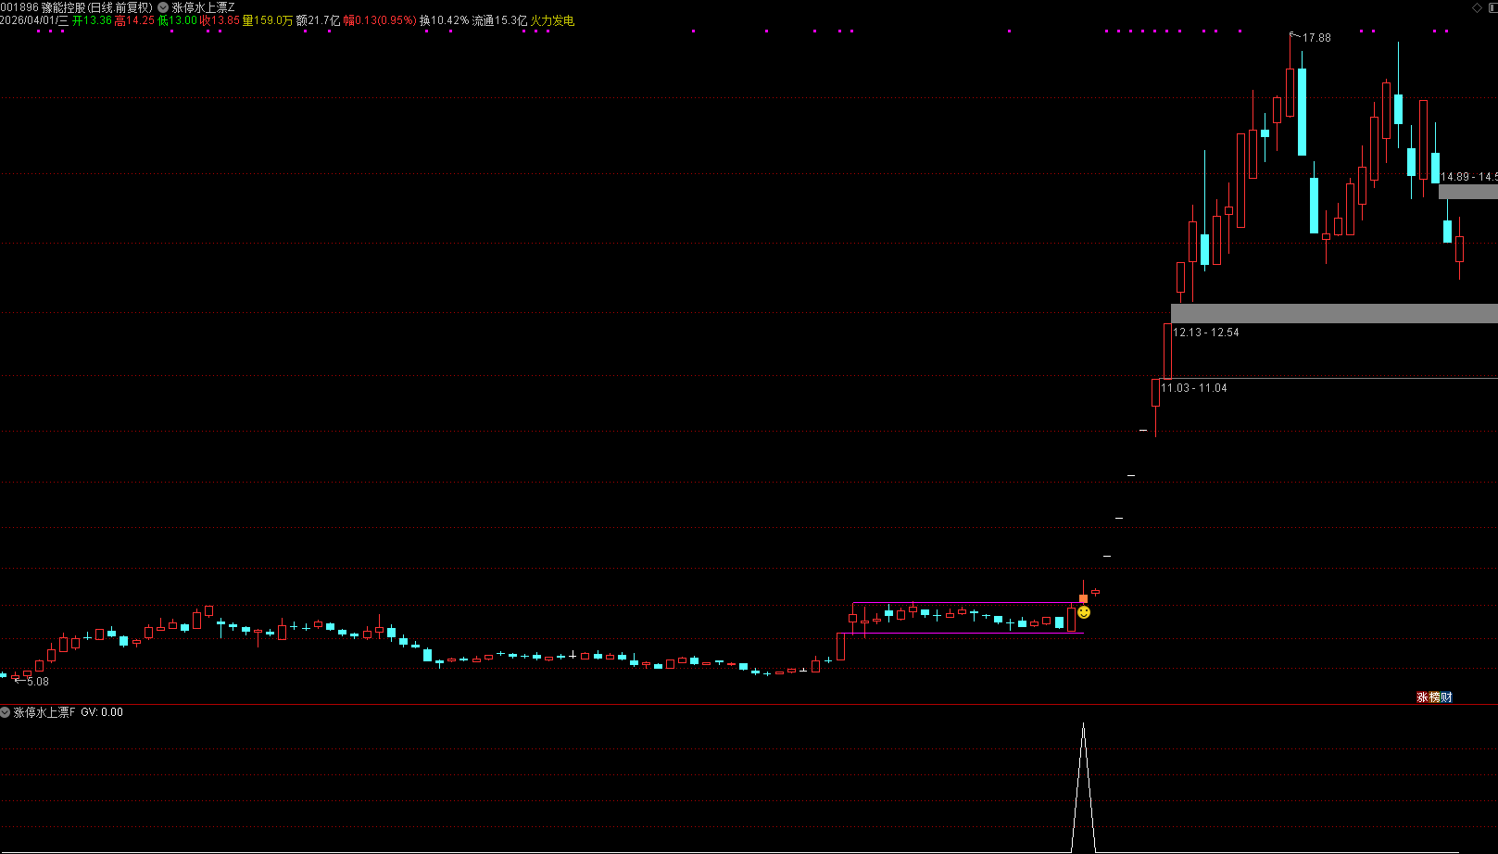Image resolution: width=1498 pixels, height=854 pixels.
Task: Click the GV: 0.00 indicator value
Action: [102, 712]
